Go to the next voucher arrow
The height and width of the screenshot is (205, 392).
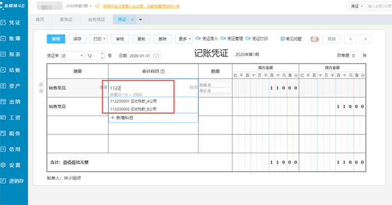pos(366,39)
